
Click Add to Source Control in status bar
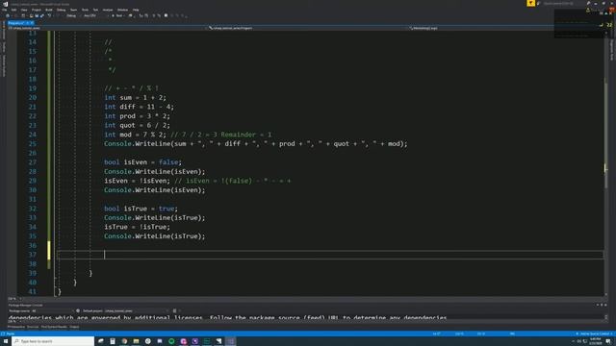(594, 334)
